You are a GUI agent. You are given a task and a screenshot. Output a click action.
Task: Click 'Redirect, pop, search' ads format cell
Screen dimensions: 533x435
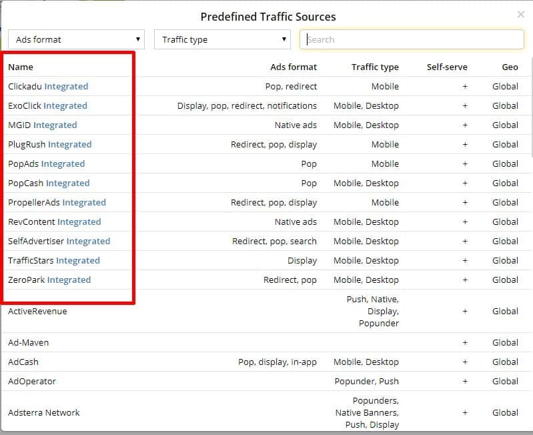click(x=274, y=242)
